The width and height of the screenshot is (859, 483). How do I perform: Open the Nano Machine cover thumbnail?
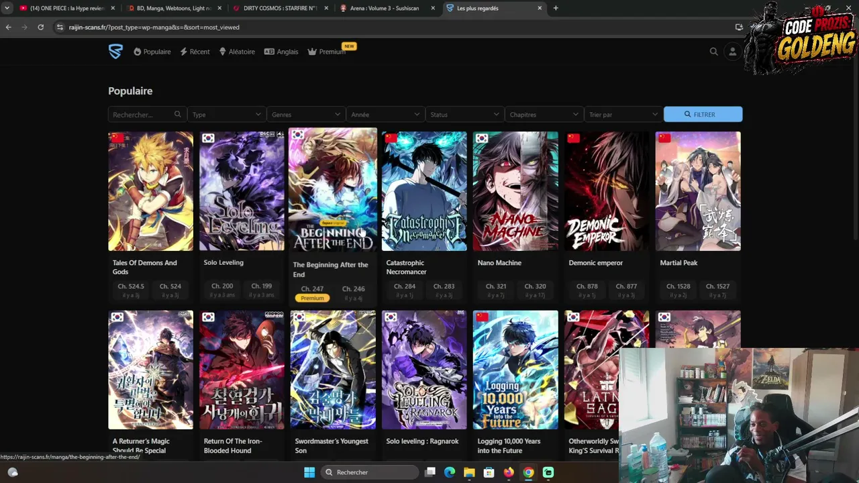[x=515, y=191]
